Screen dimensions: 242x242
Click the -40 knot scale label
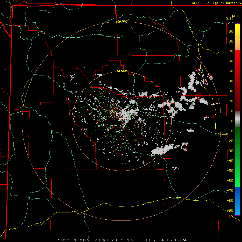click(230, 161)
